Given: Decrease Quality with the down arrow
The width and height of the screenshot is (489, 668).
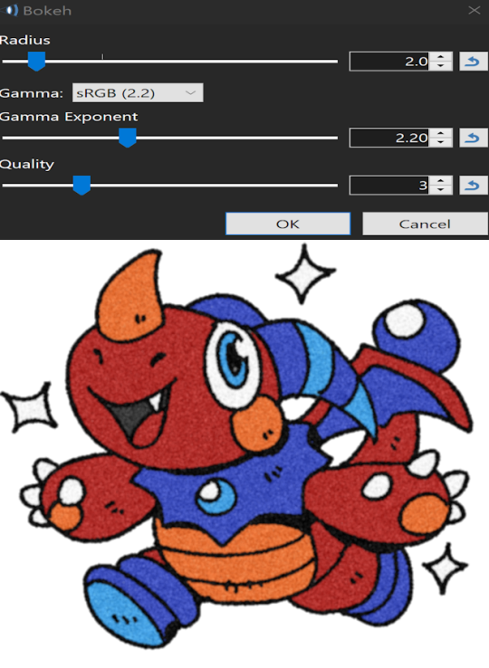Looking at the screenshot, I should click(x=441, y=190).
